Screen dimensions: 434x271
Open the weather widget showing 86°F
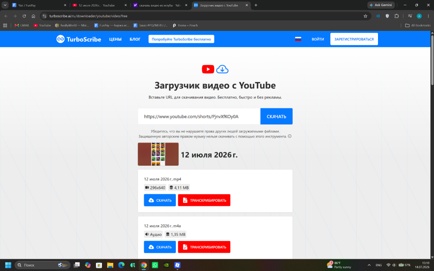click(x=339, y=265)
